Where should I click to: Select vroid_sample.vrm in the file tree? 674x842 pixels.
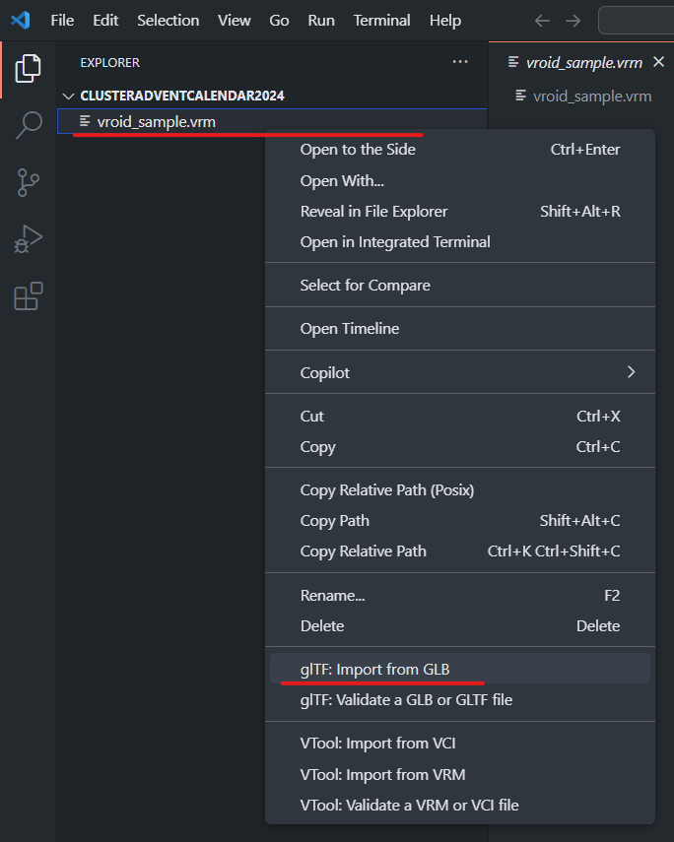coord(156,122)
